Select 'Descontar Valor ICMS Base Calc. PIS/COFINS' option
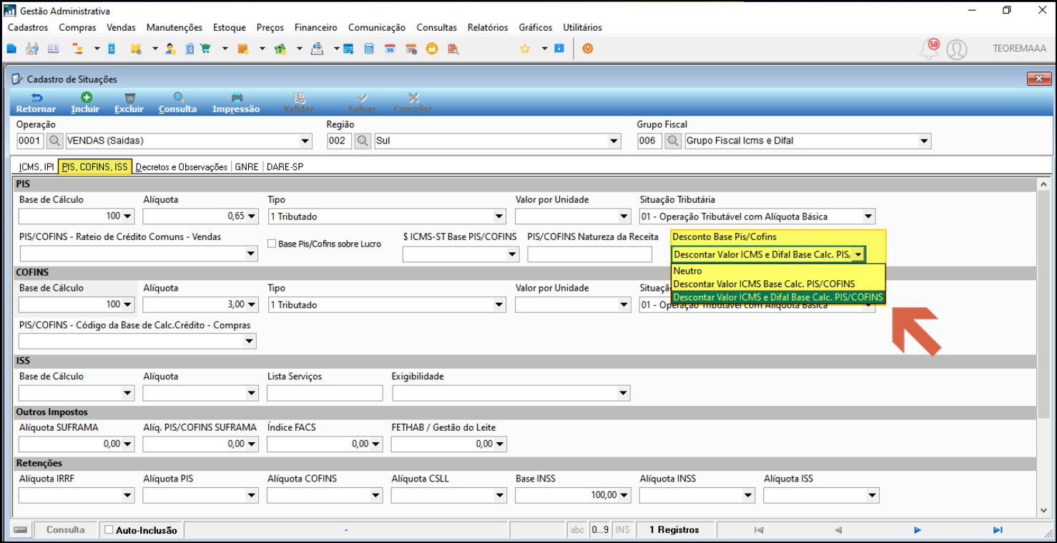The width and height of the screenshot is (1057, 543). click(x=778, y=284)
